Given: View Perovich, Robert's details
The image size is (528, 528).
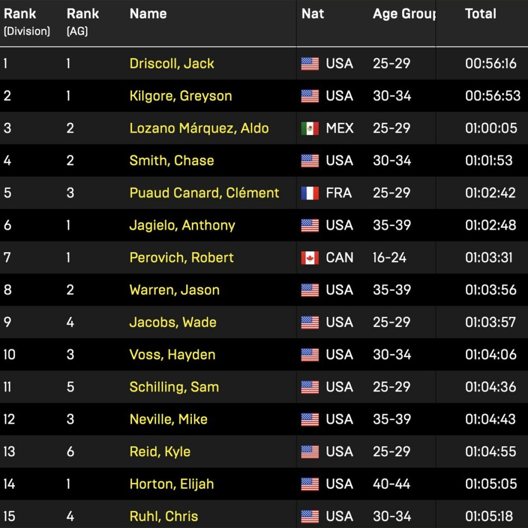Looking at the screenshot, I should [181, 257].
